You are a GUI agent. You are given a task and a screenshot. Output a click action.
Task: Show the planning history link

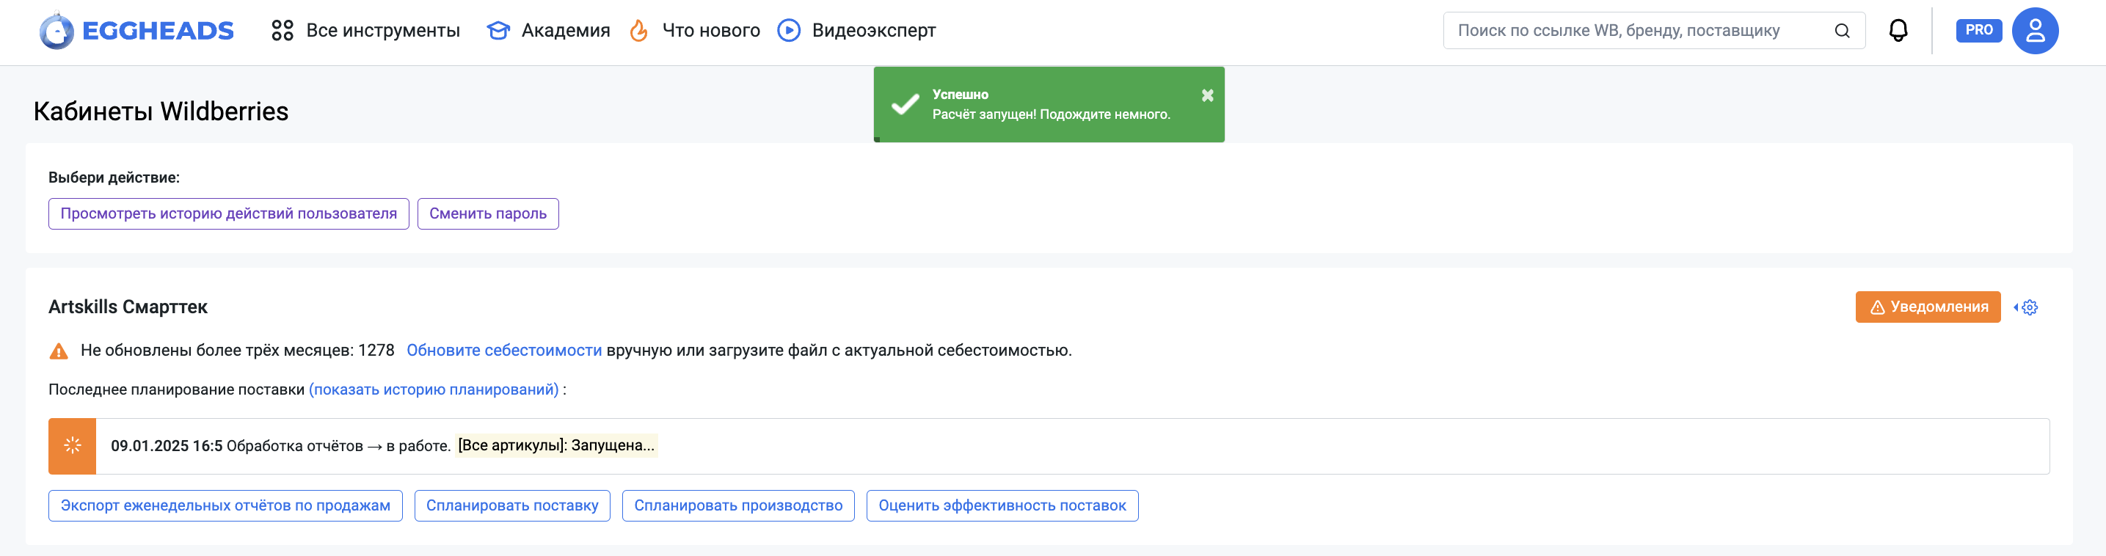pos(433,389)
